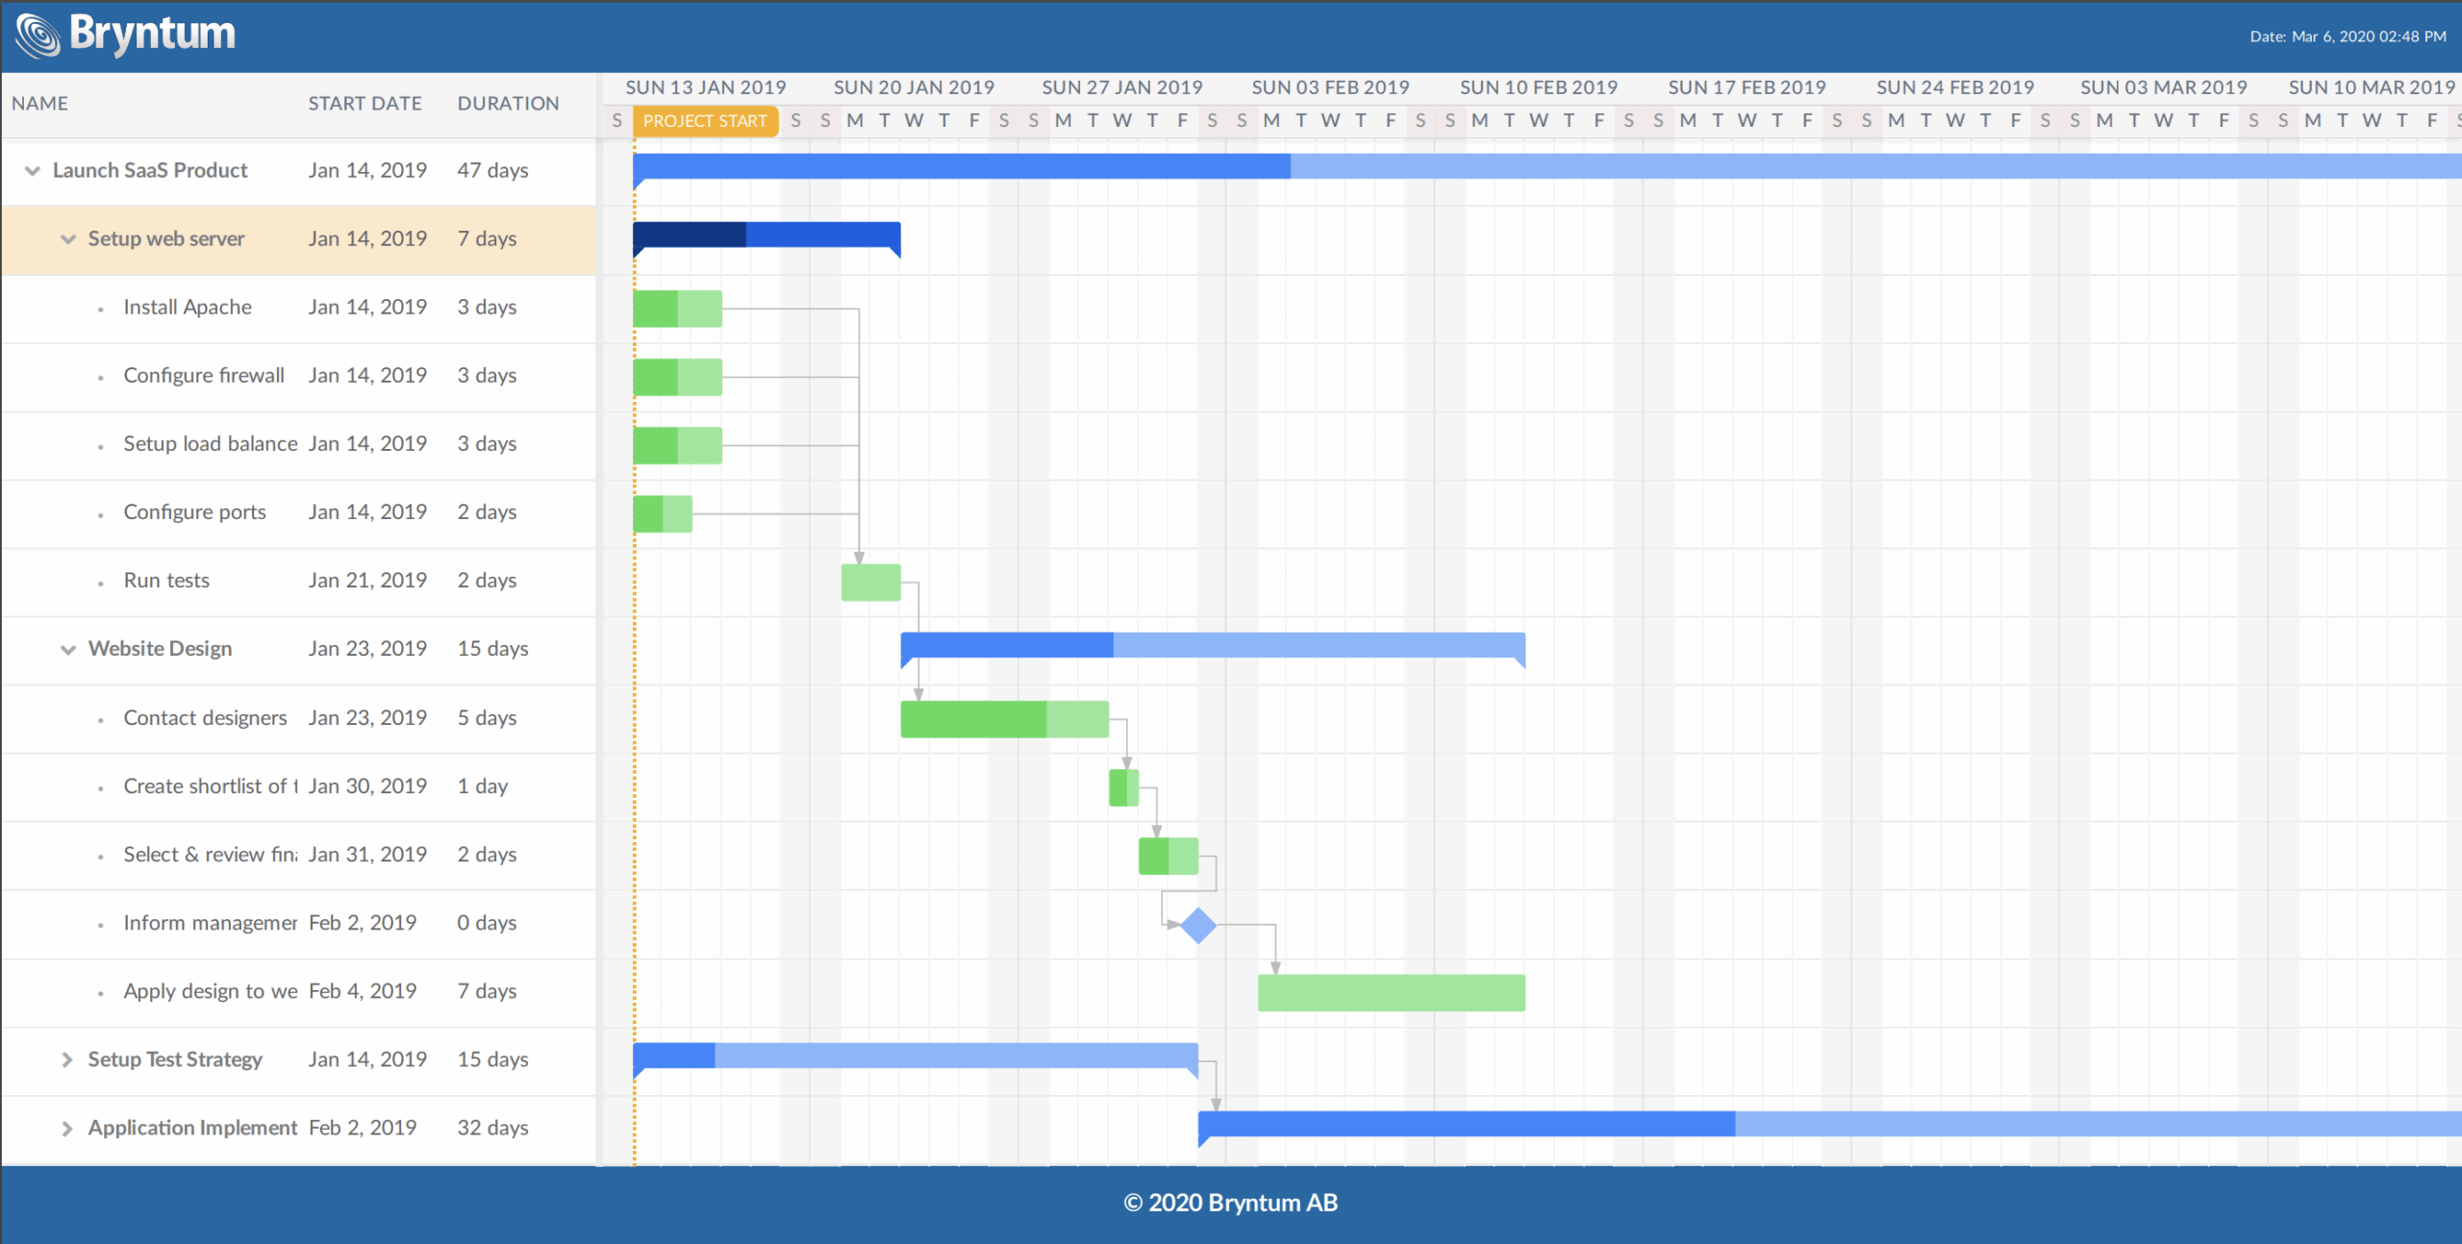This screenshot has width=2462, height=1244.
Task: Click the START DATE column header
Action: coord(364,103)
